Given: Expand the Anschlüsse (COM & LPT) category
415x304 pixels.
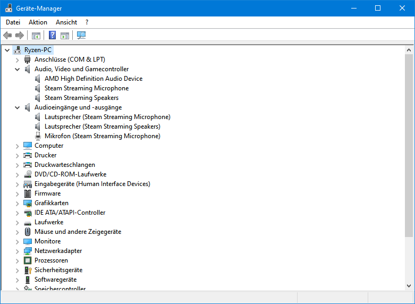Looking at the screenshot, I should 17,60.
